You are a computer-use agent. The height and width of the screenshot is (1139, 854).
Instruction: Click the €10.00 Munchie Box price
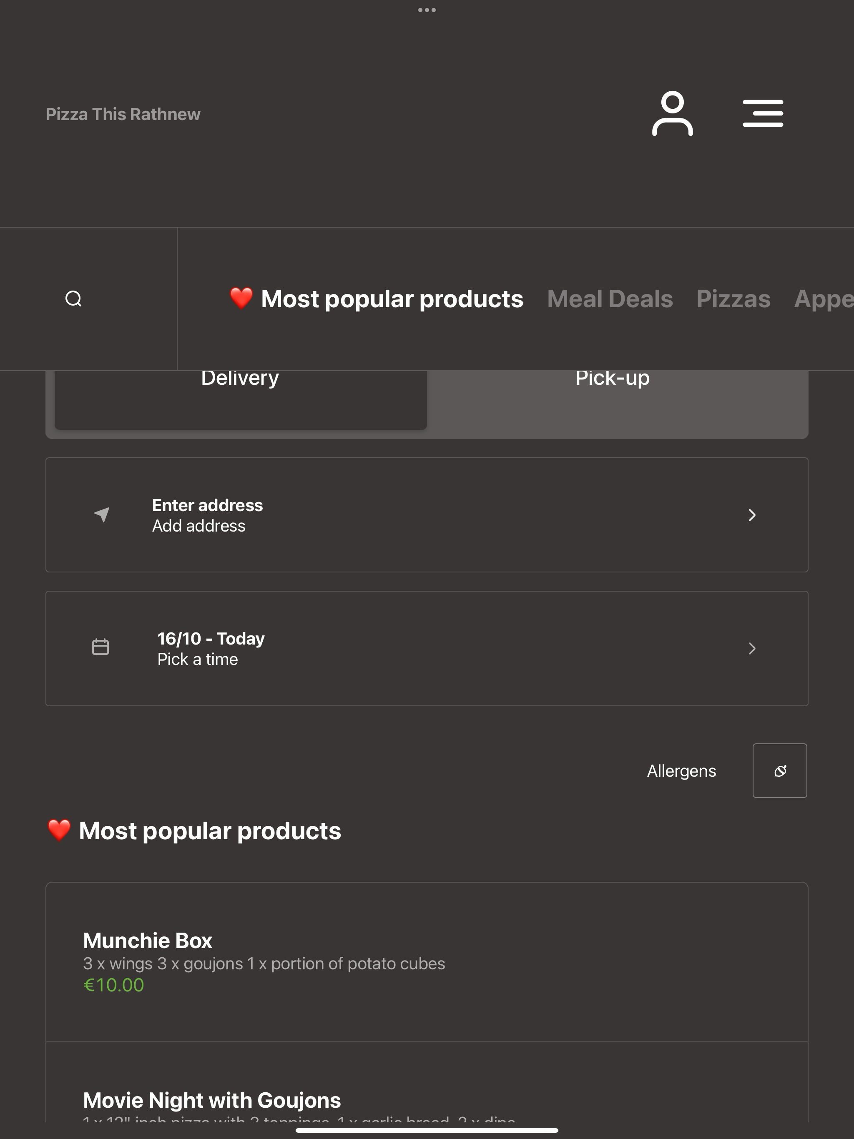click(x=114, y=985)
